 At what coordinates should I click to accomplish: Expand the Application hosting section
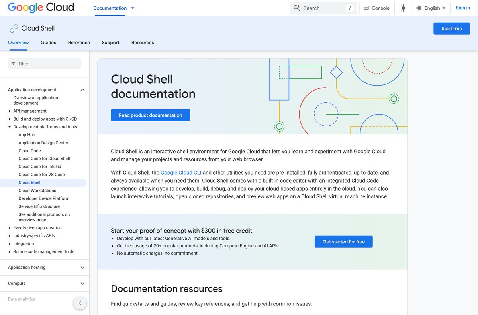(x=82, y=268)
